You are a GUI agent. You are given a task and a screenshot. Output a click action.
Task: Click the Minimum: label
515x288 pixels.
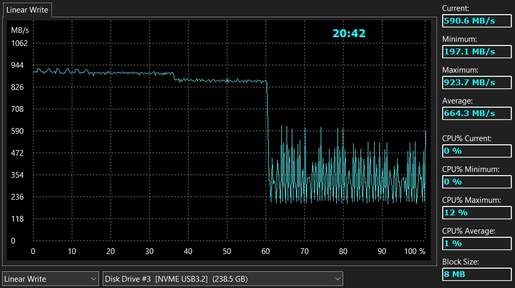pos(459,39)
